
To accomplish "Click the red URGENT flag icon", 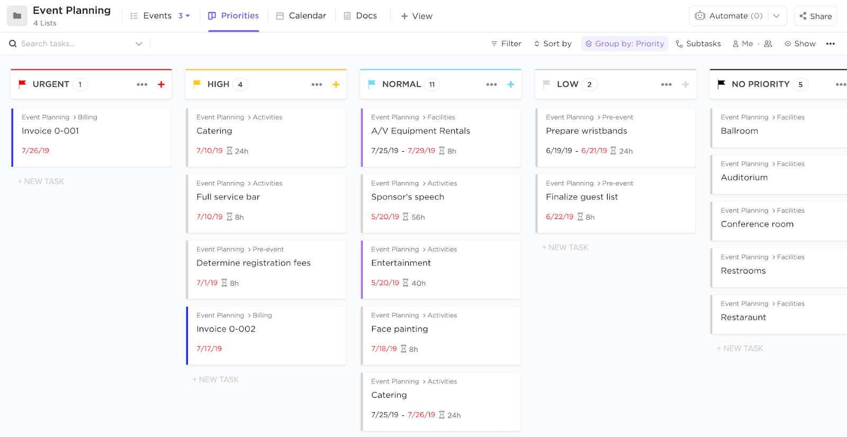I will (22, 84).
